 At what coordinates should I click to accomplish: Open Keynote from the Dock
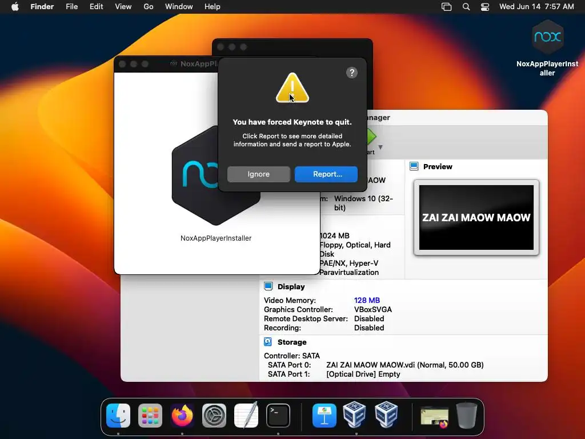[324, 416]
